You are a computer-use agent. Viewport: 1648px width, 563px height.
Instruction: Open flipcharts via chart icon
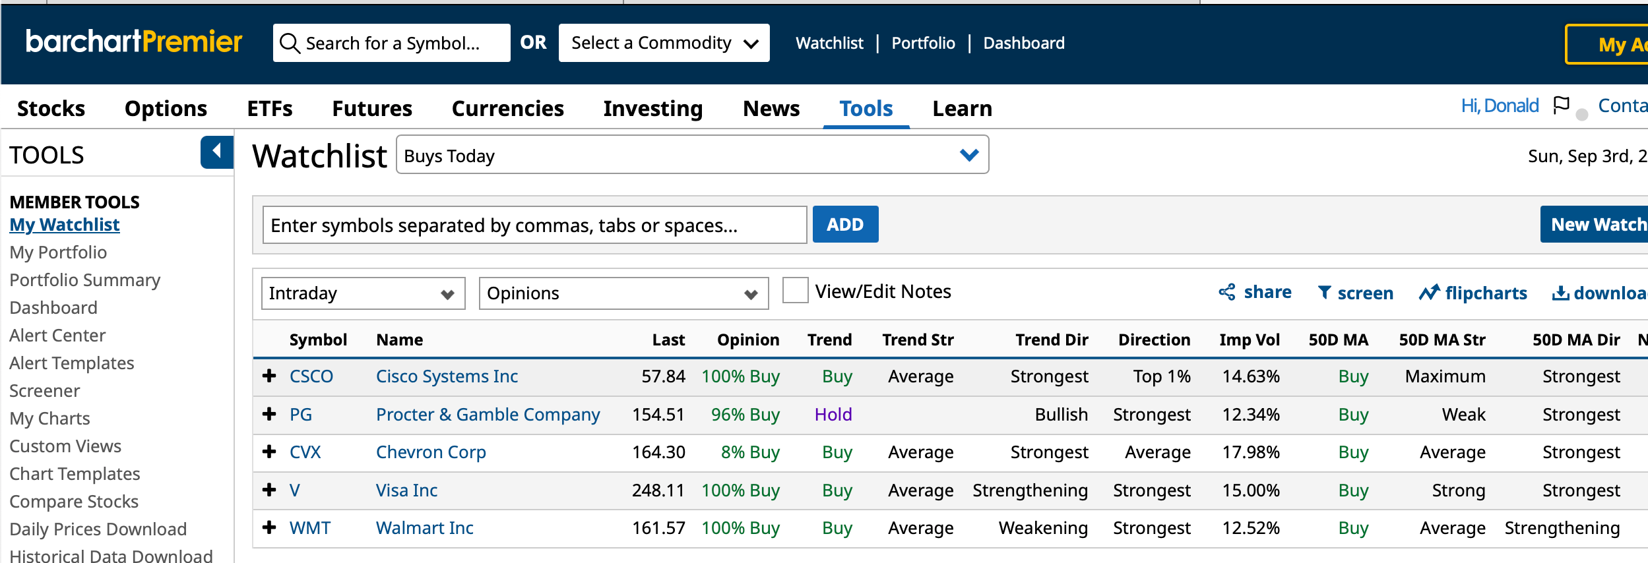point(1429,293)
